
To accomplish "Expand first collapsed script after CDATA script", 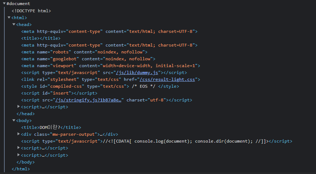I will pyautogui.click(x=19, y=148).
